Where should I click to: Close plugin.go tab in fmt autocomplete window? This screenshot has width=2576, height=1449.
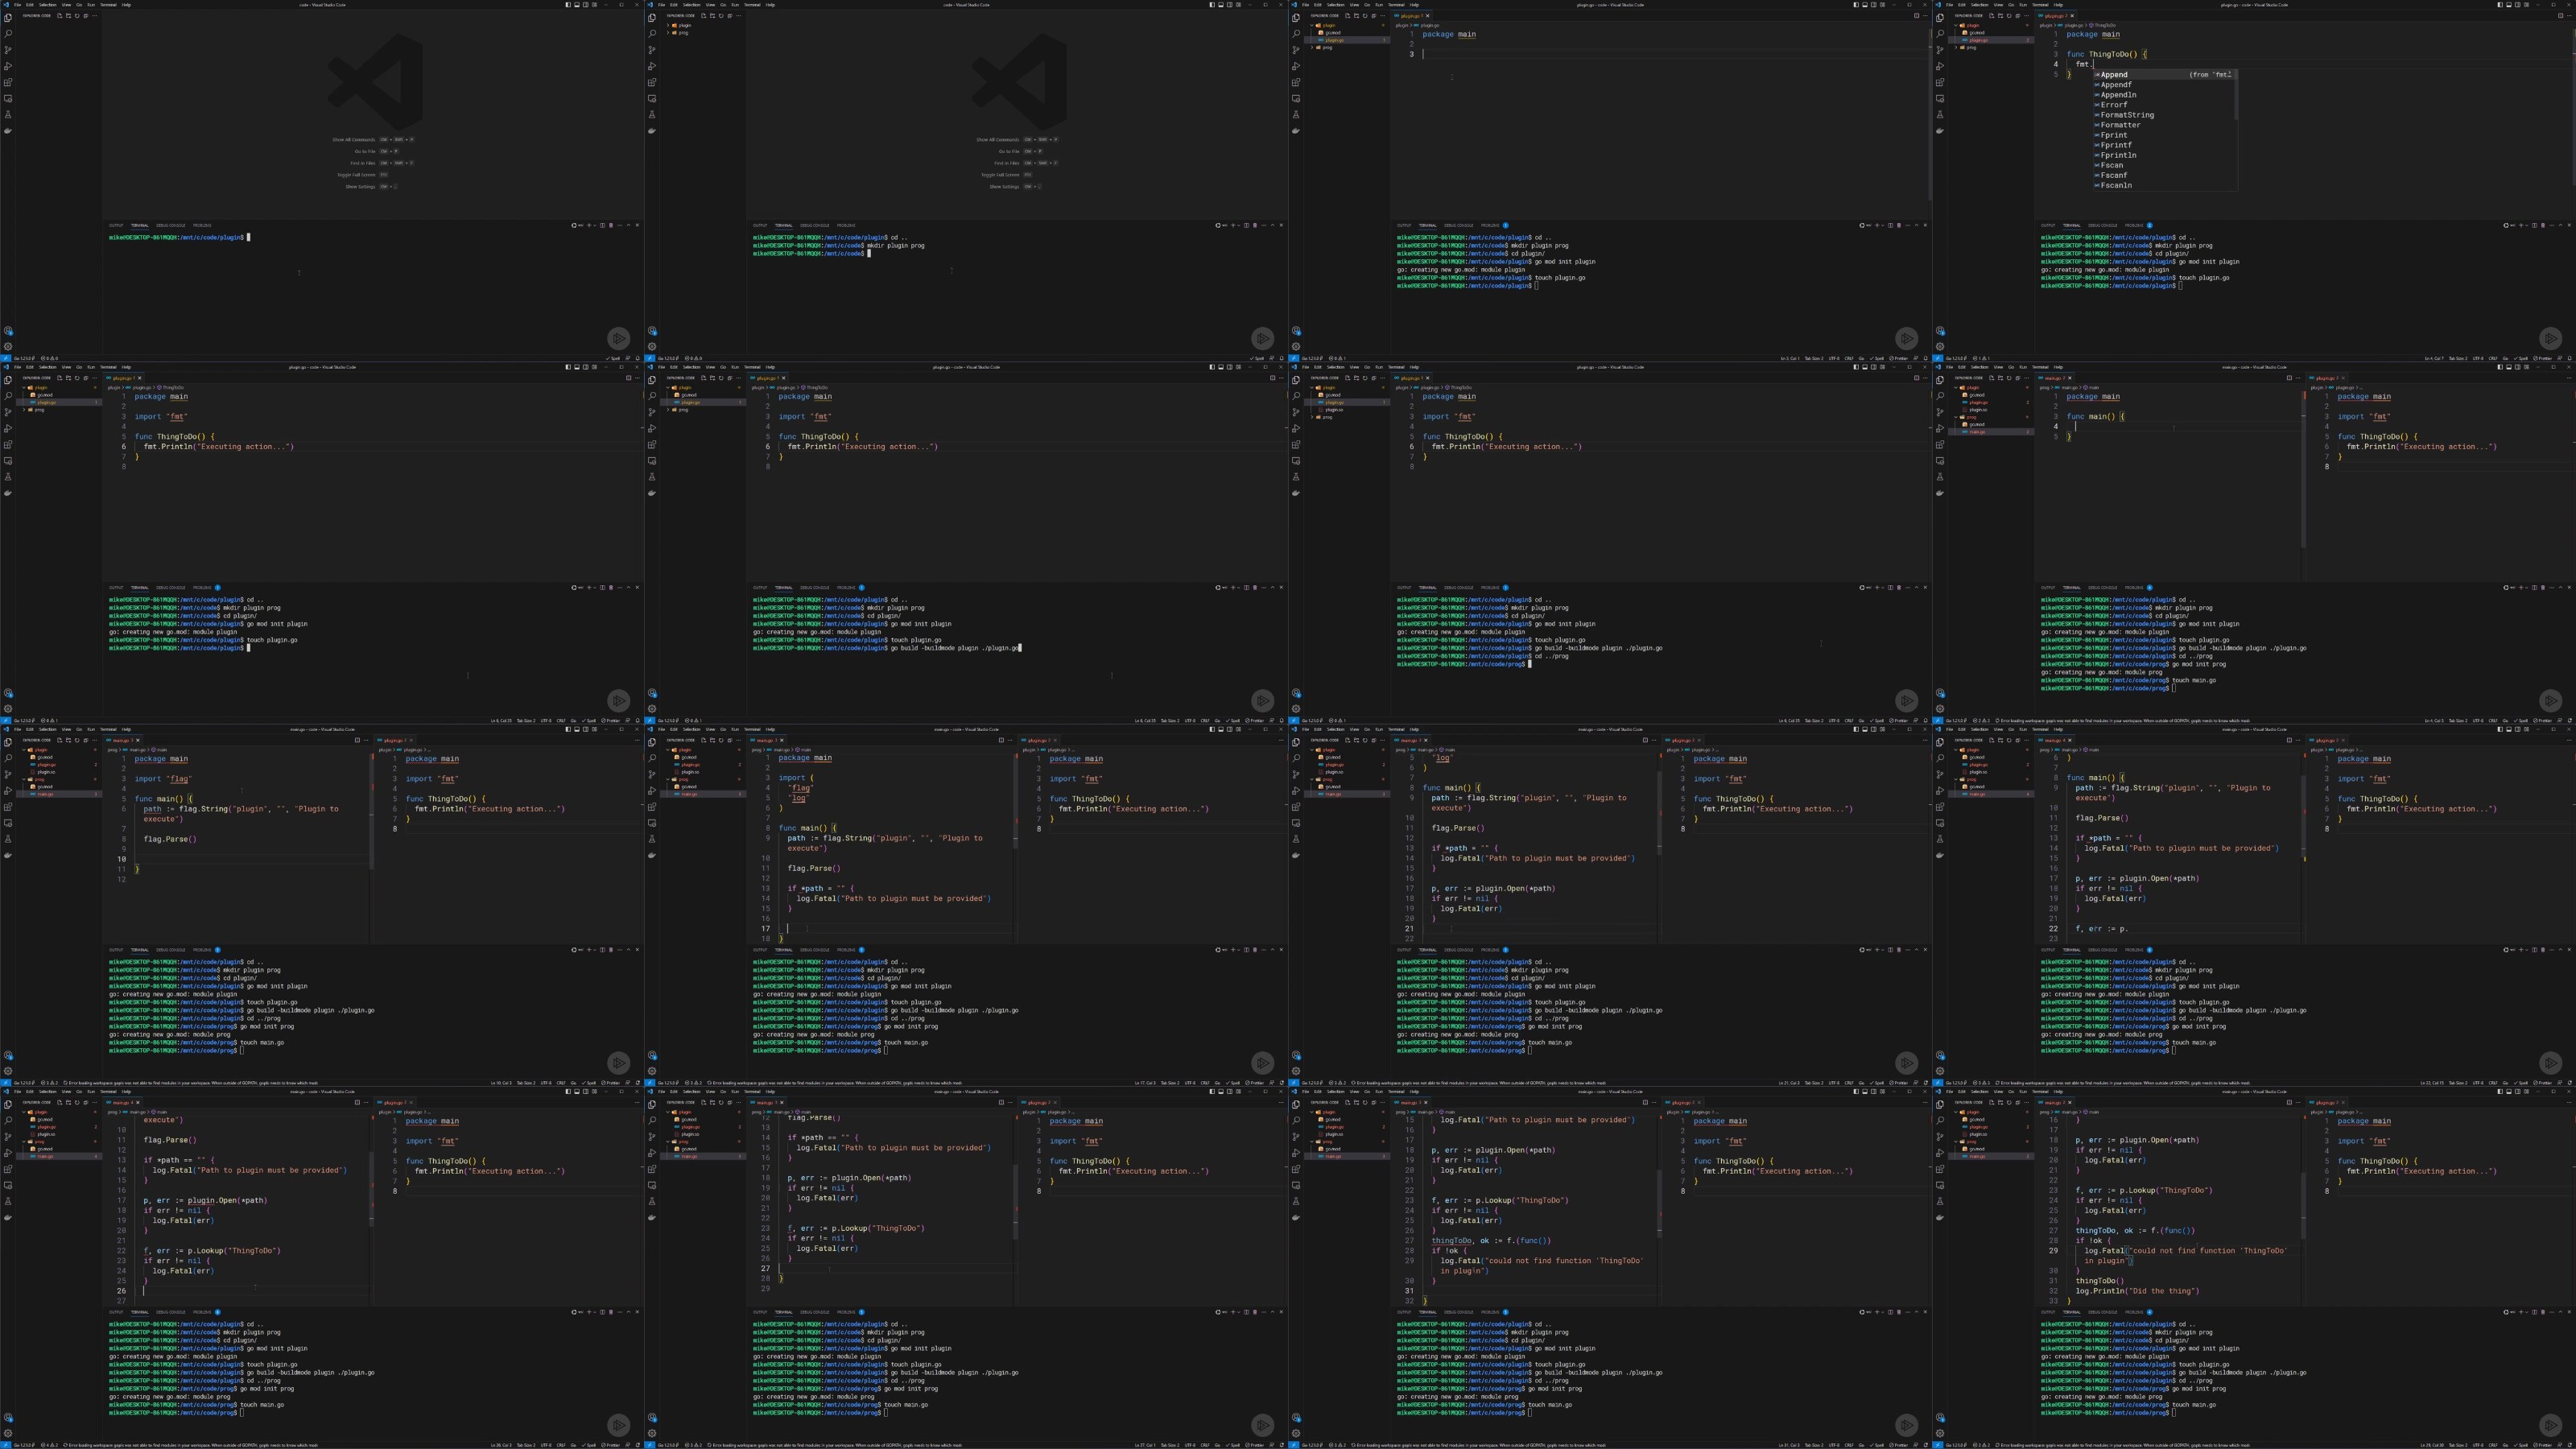(2072, 16)
